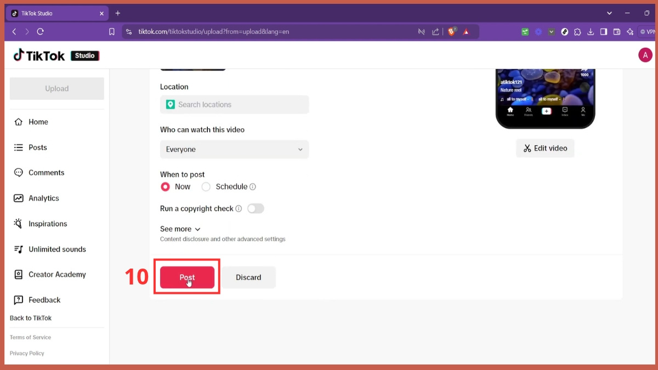This screenshot has width=658, height=370.
Task: Switch to the TikTok Studio browser tab
Action: (57, 13)
